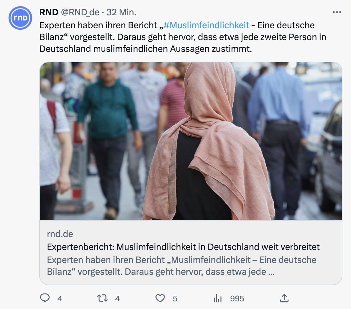
Task: Open the Expertenbericht article headline
Action: (183, 247)
